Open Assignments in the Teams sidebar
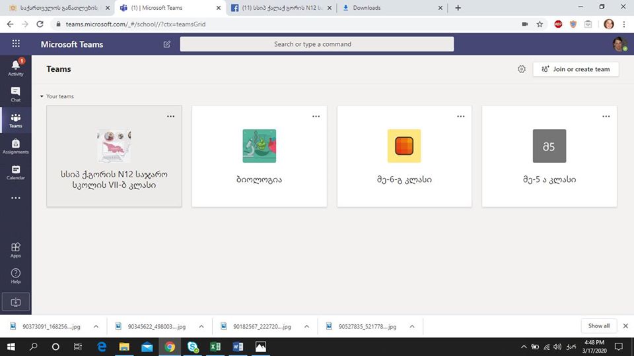The image size is (634, 356). pyautogui.click(x=15, y=146)
